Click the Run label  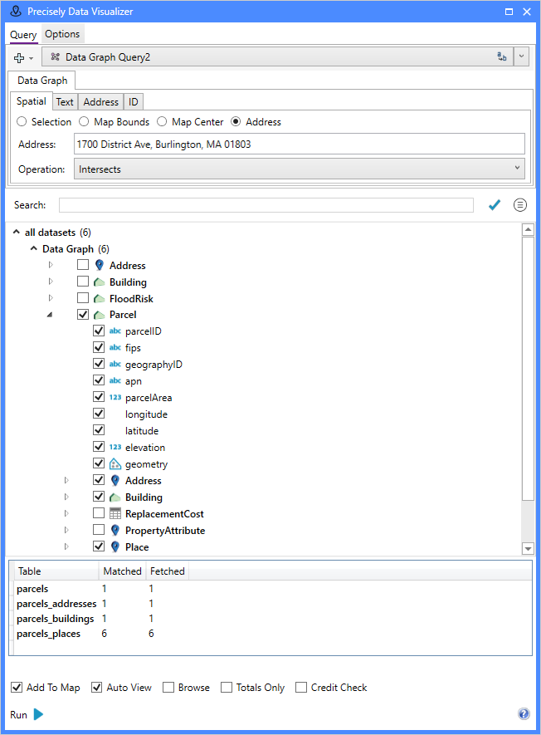tap(18, 715)
